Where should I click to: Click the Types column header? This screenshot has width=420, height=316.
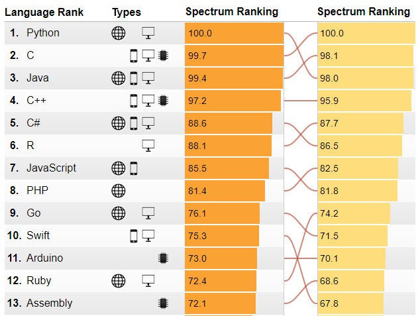(127, 12)
